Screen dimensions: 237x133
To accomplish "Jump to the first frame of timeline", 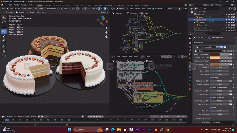I will pyautogui.click(x=89, y=116).
